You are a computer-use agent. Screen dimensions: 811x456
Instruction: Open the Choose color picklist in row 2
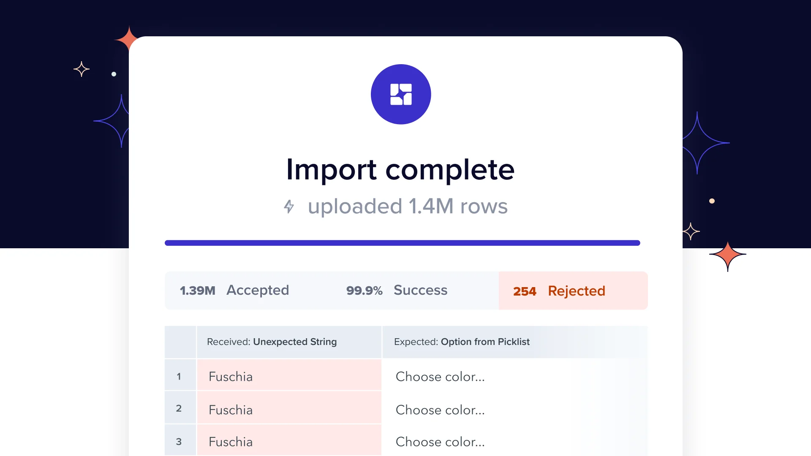pyautogui.click(x=440, y=410)
